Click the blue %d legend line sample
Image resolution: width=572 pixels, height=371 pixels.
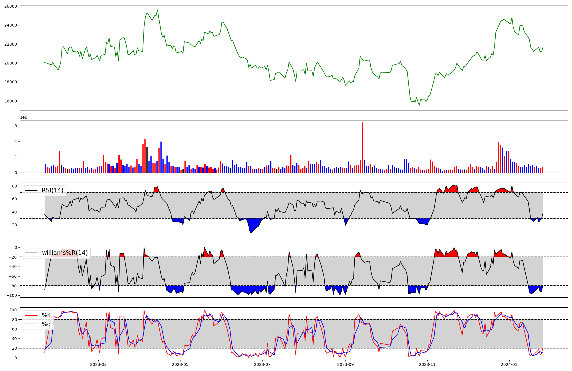pyautogui.click(x=31, y=324)
